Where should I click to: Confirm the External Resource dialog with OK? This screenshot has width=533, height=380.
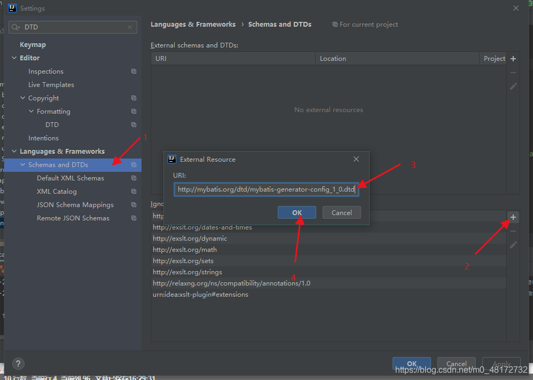[x=297, y=212]
